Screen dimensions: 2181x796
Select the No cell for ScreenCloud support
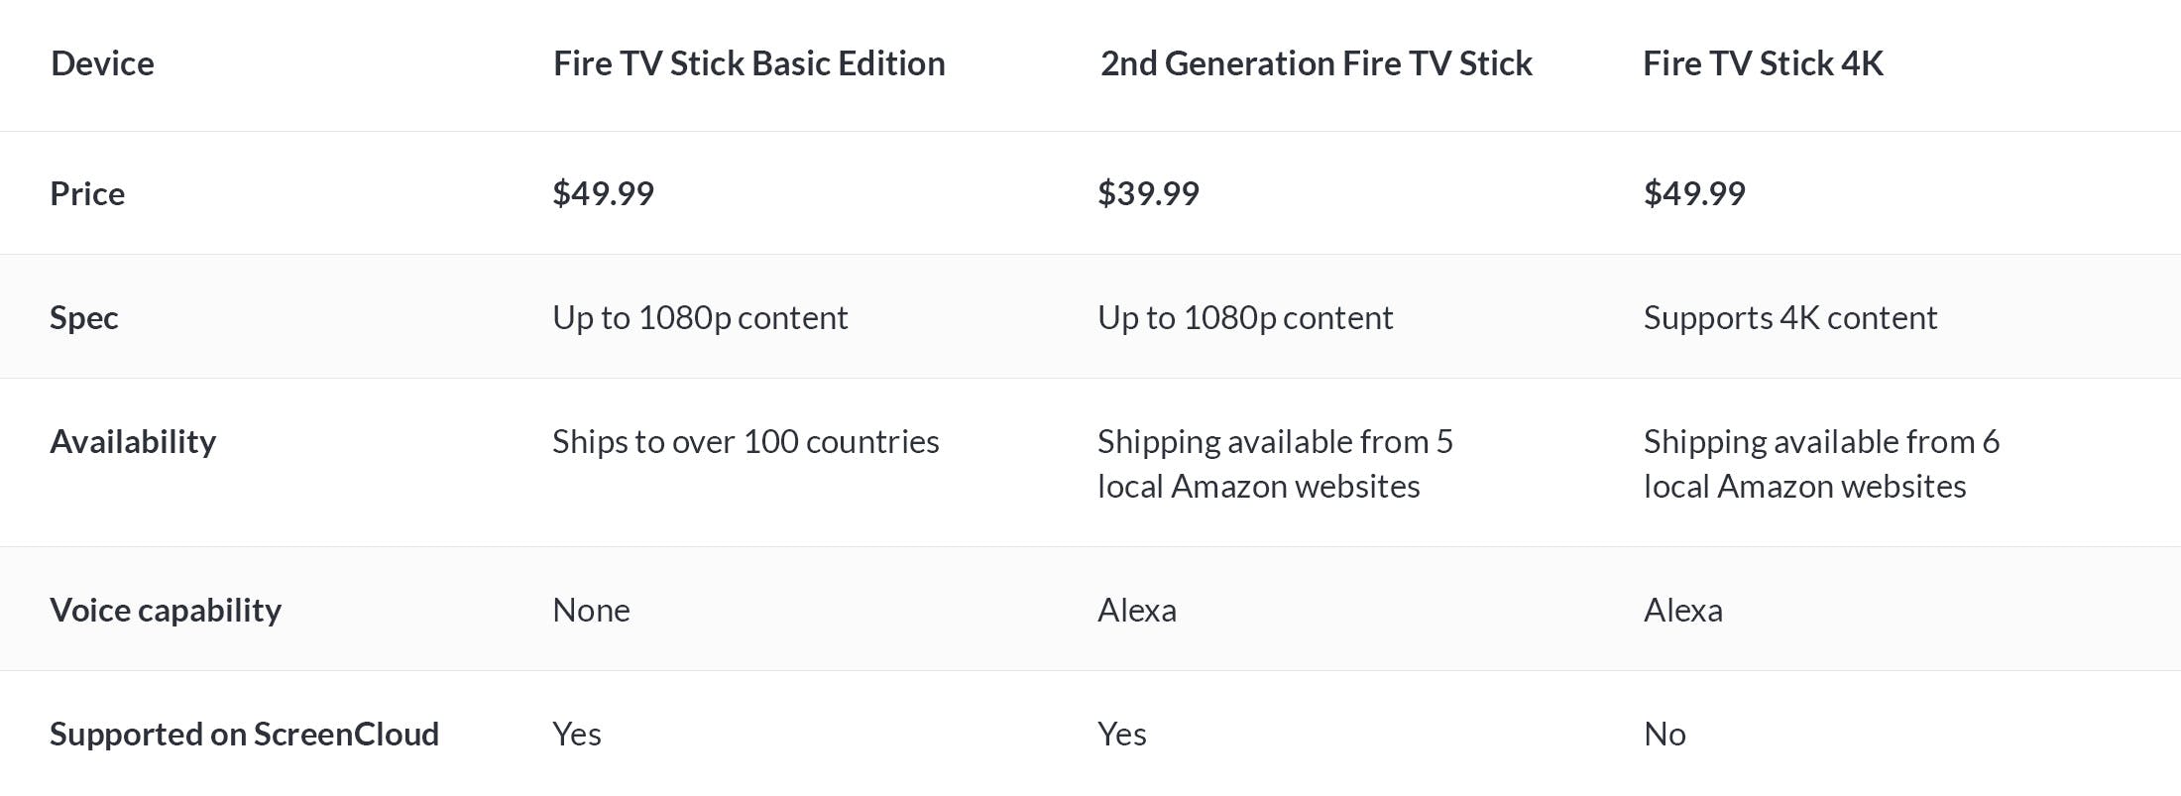point(1664,735)
